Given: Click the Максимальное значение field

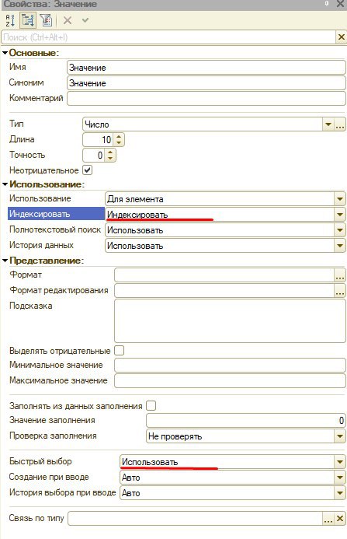Looking at the screenshot, I should click(x=230, y=380).
